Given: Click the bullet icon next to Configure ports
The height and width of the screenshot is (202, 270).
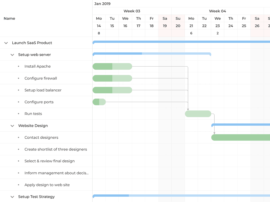Looking at the screenshot, I should point(18,102).
